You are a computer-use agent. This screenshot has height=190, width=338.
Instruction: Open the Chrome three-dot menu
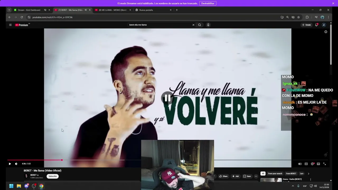328,17
